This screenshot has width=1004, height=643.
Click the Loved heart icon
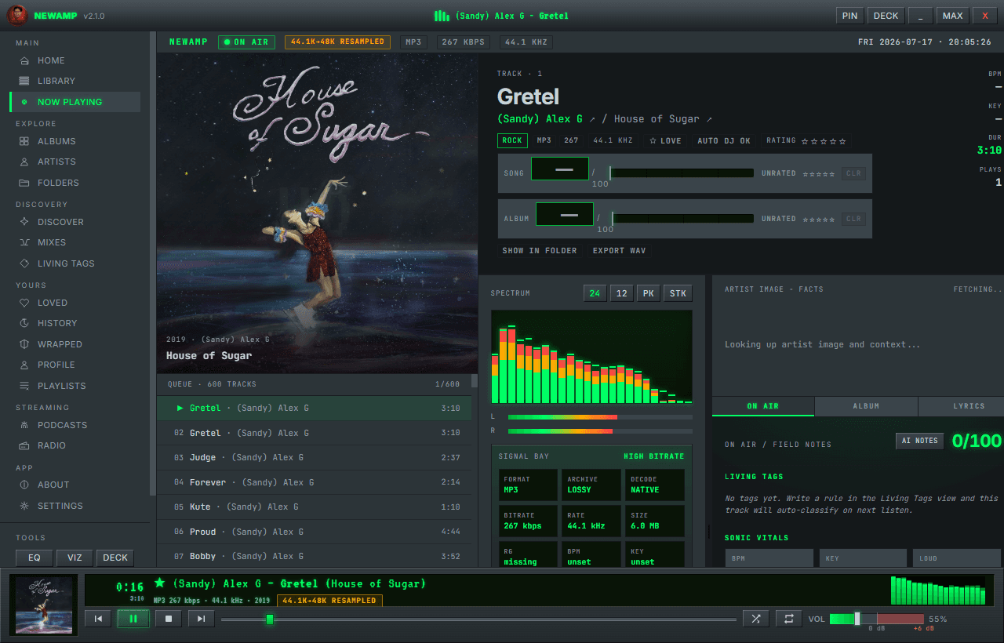(x=24, y=303)
